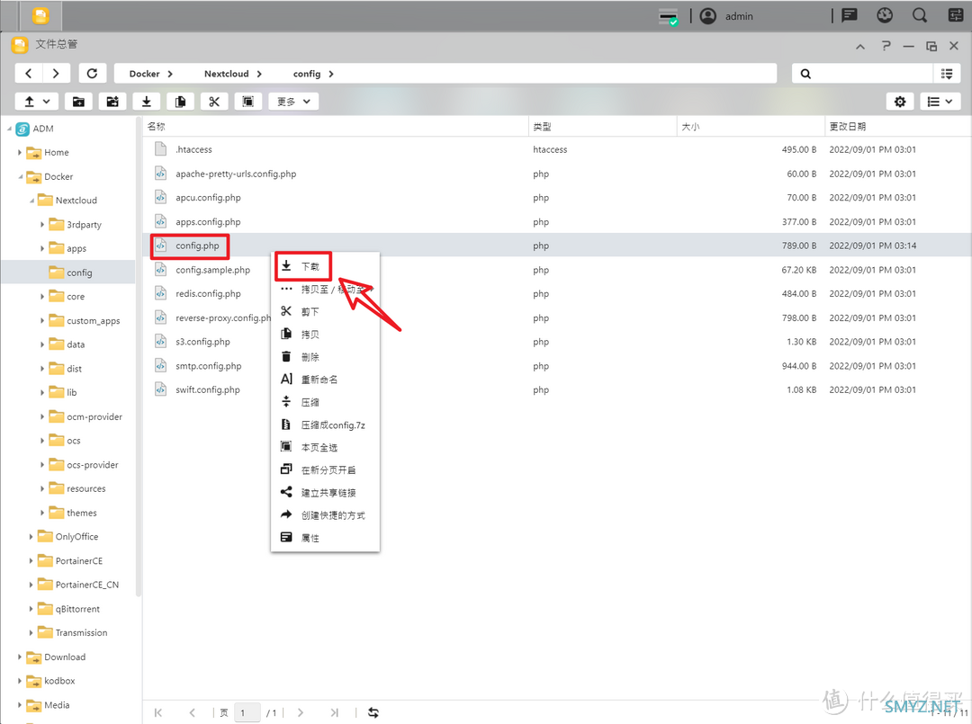Expand the Download folder tree node
Viewport: 972px width, 724px height.
[x=19, y=657]
